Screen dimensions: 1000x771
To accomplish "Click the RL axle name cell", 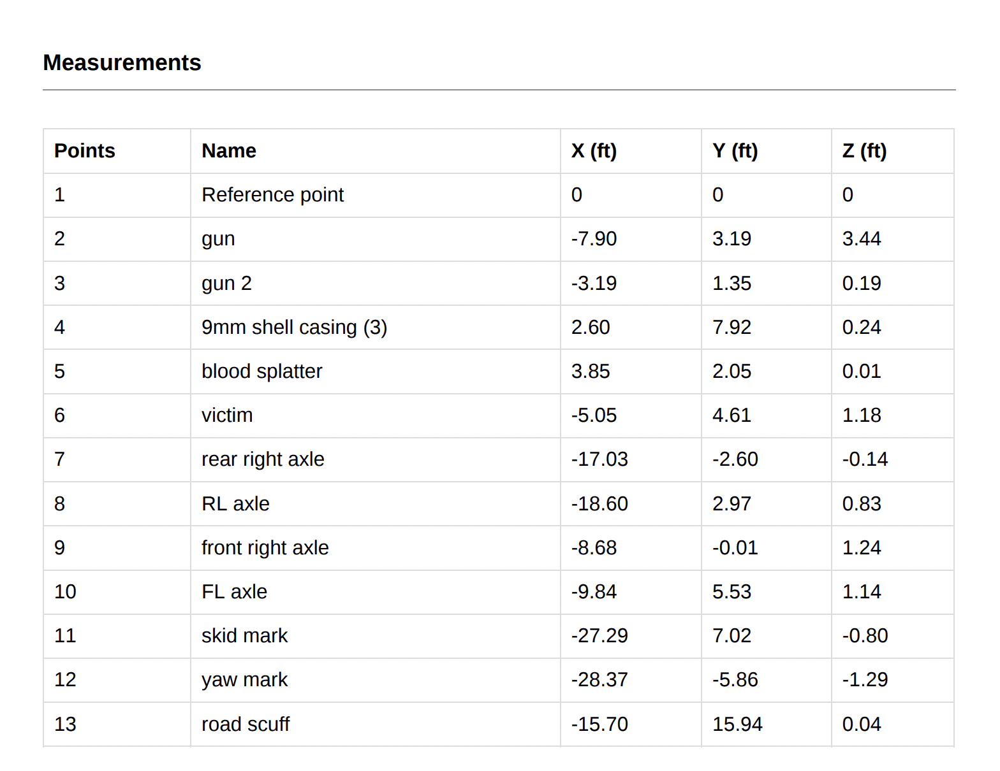I will coord(235,504).
